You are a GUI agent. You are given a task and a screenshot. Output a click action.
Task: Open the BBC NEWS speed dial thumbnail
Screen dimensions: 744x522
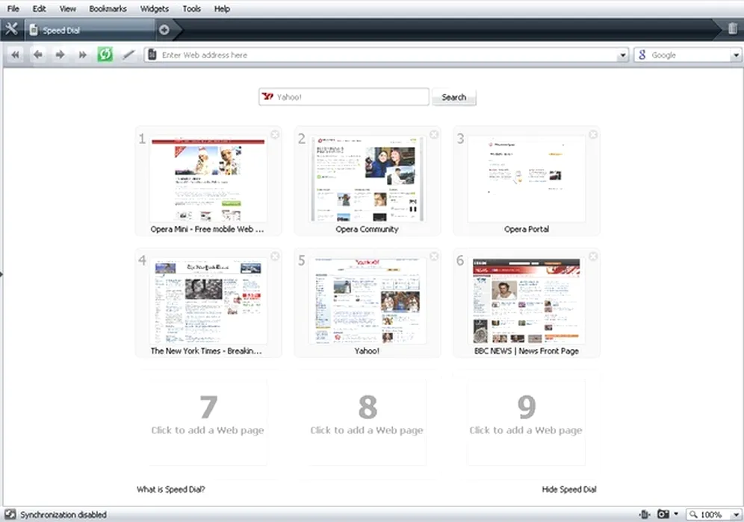coord(526,301)
